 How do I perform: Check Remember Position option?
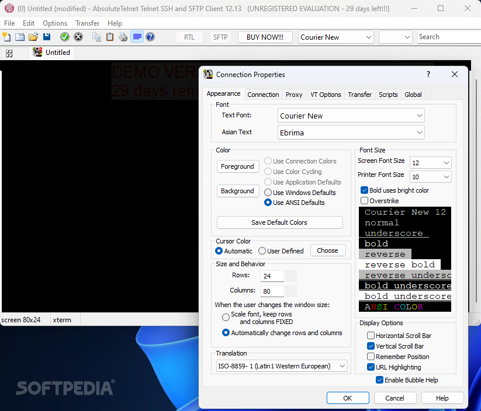pyautogui.click(x=371, y=357)
